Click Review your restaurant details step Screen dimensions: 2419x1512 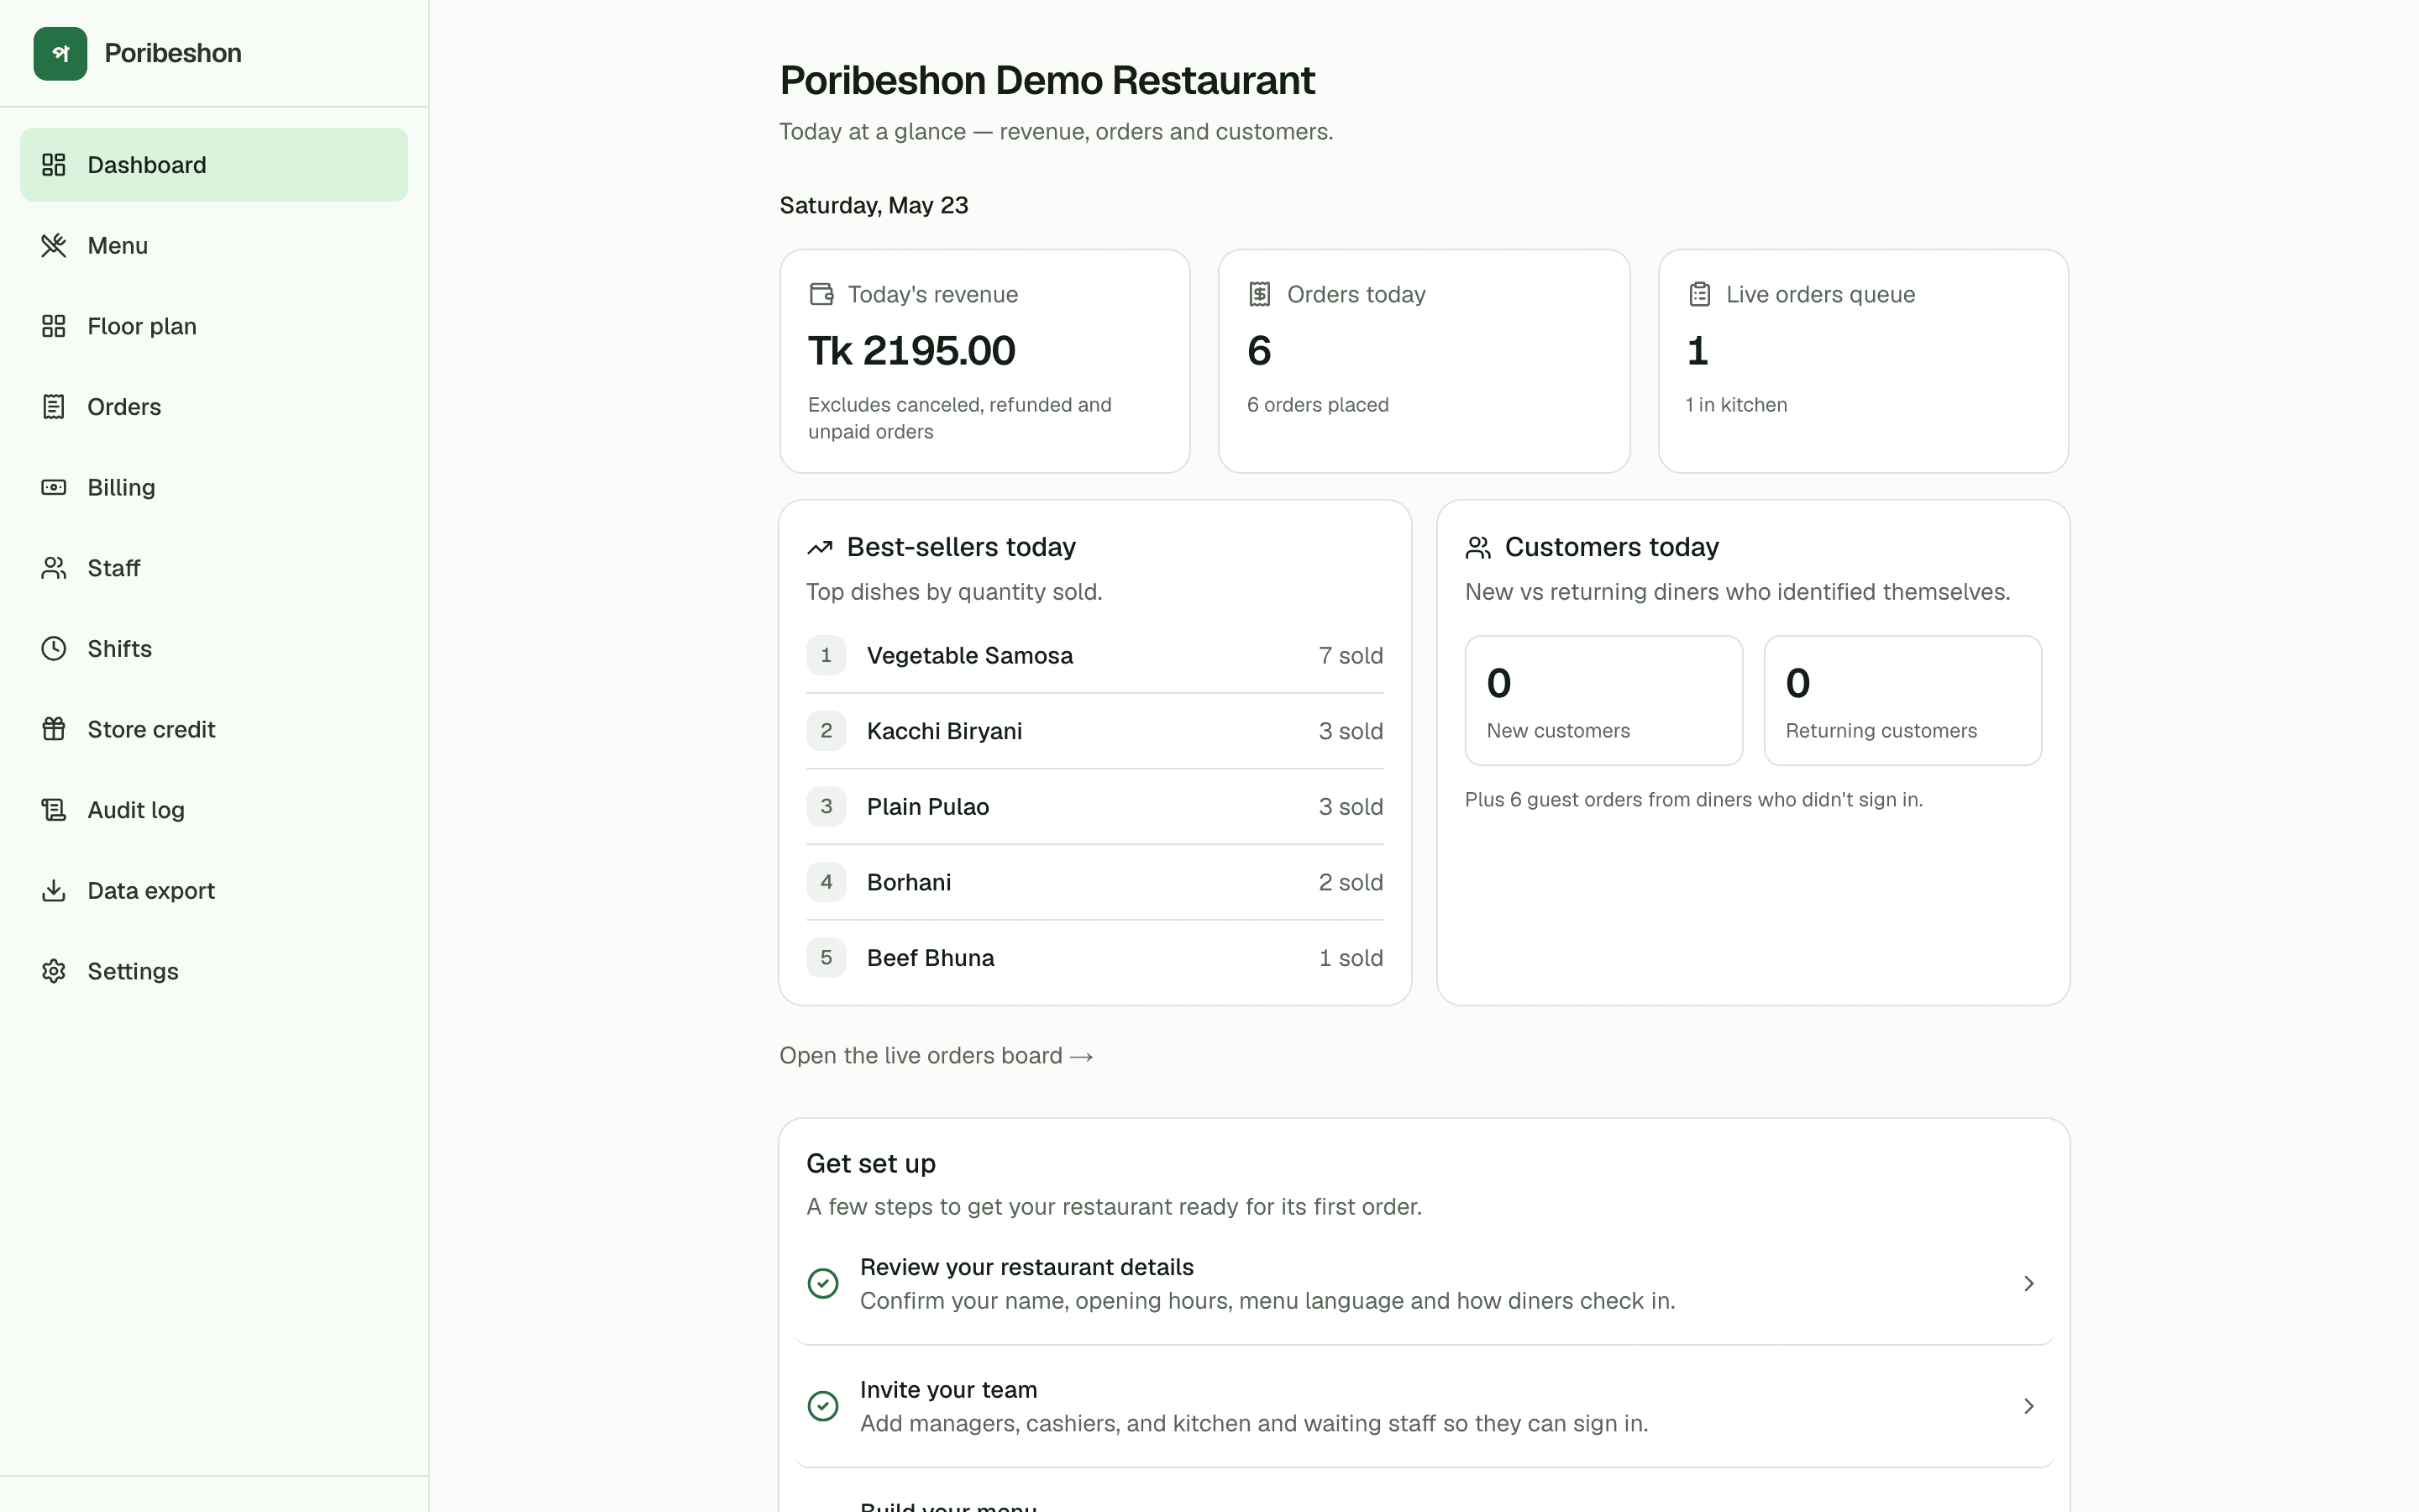[x=1425, y=1283]
